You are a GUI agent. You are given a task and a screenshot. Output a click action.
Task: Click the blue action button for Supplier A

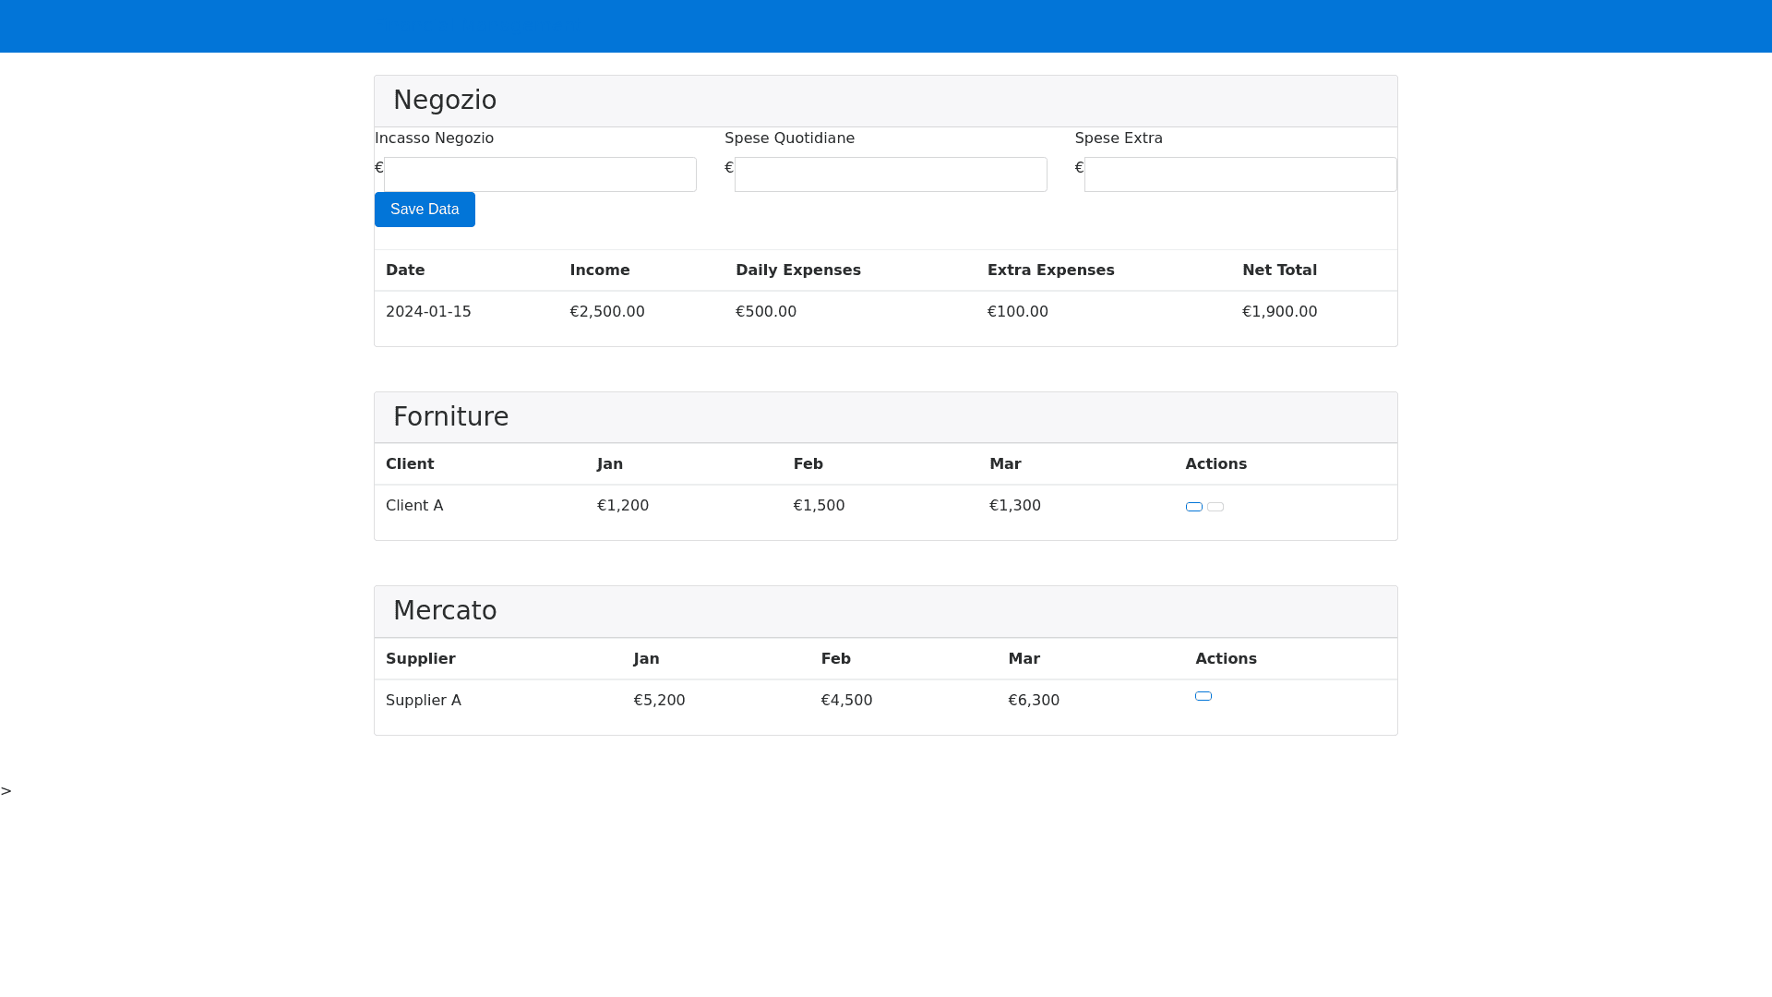[x=1203, y=696]
